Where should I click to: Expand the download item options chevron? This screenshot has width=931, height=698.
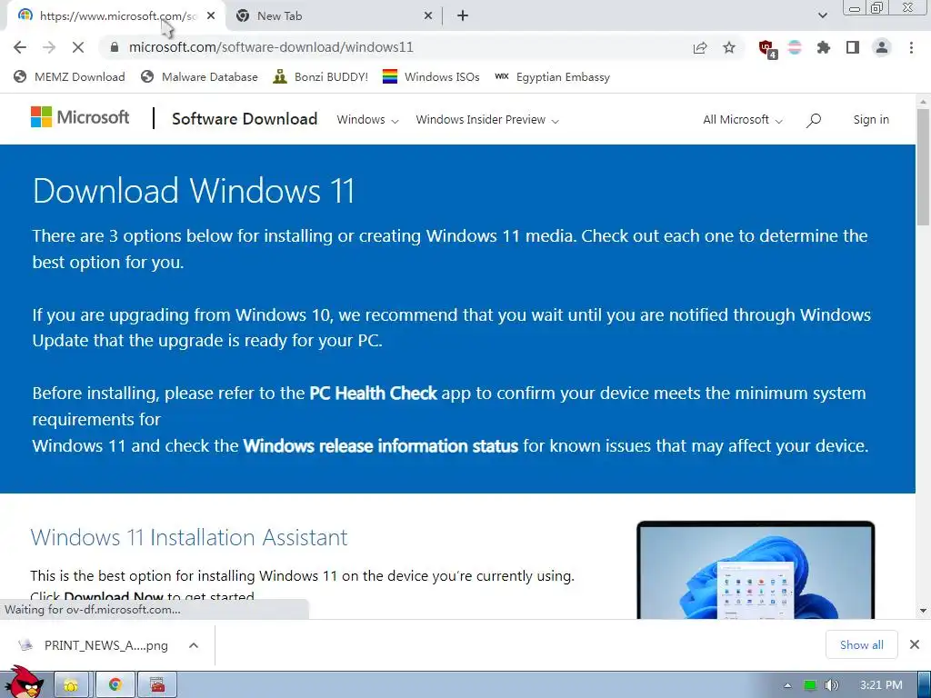click(x=194, y=645)
